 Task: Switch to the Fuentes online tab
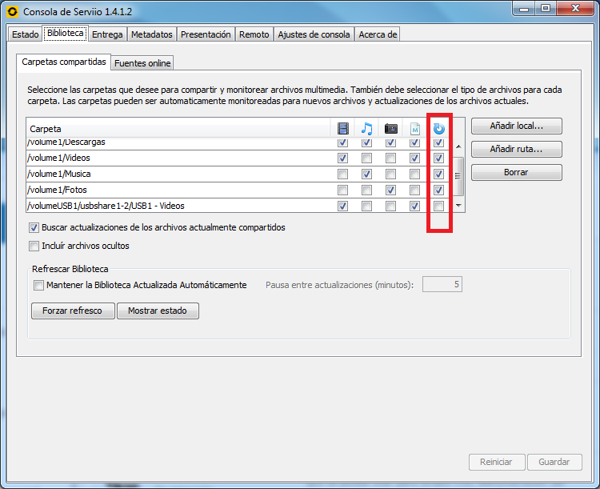[x=142, y=63]
